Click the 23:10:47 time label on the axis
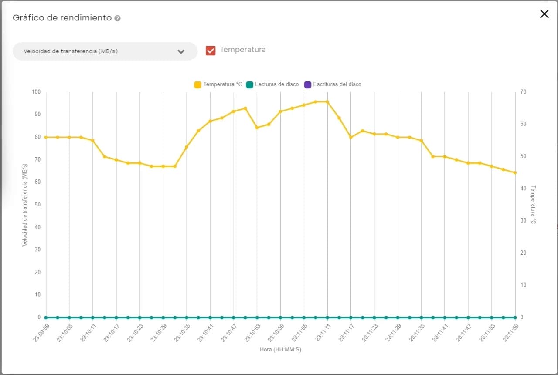Image resolution: width=558 pixels, height=375 pixels. click(228, 332)
